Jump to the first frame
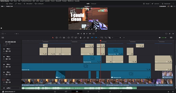Viewport: 176px width, 93px height. pyautogui.click(x=78, y=34)
